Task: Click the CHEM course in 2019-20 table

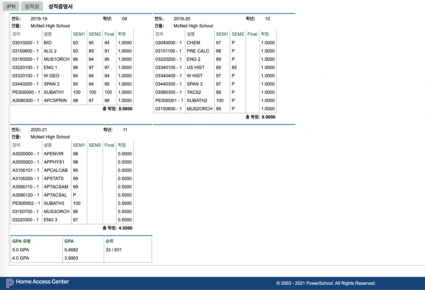Action: pyautogui.click(x=194, y=43)
